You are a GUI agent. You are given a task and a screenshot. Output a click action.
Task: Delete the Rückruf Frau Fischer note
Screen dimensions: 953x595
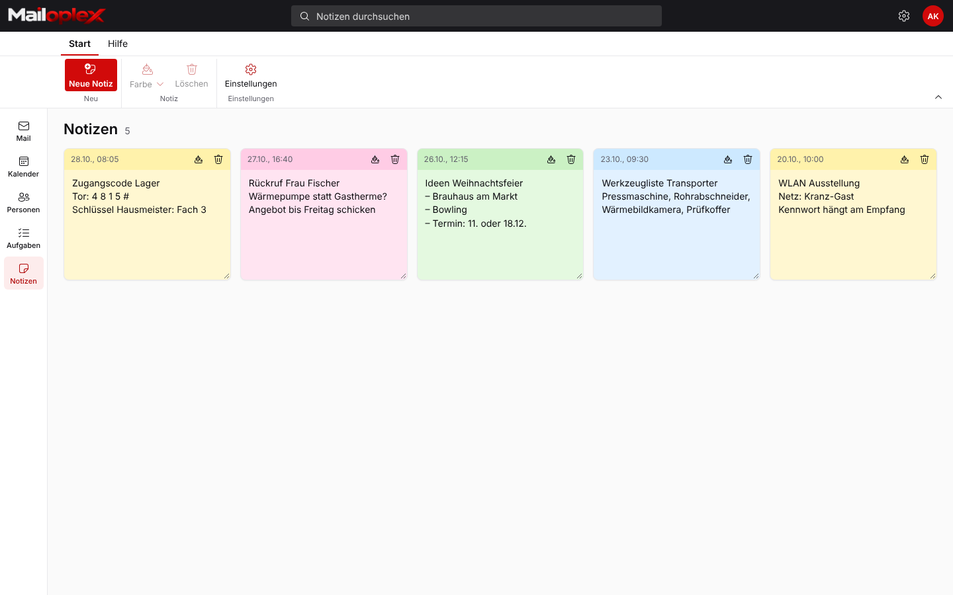point(395,159)
